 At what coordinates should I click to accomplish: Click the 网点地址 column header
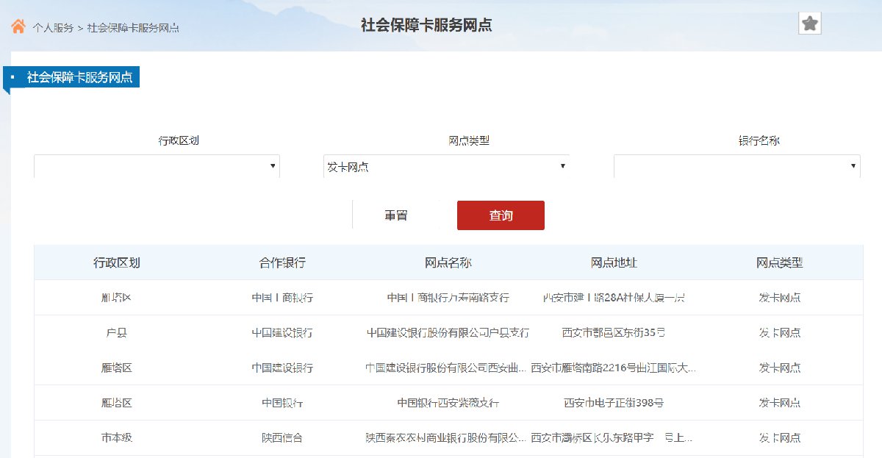pyautogui.click(x=614, y=262)
